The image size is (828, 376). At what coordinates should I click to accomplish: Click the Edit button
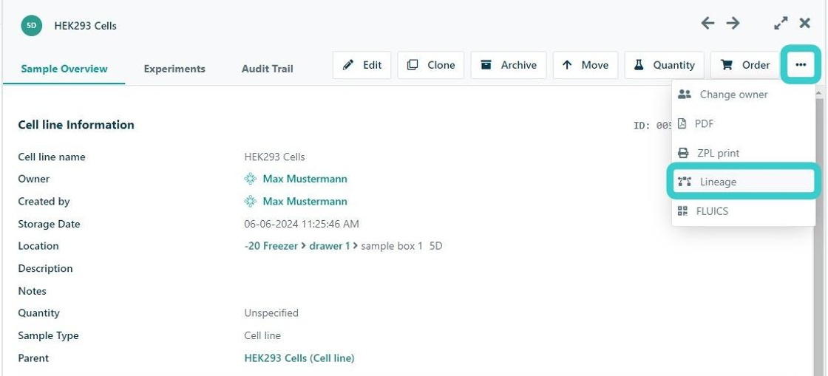[x=362, y=65]
